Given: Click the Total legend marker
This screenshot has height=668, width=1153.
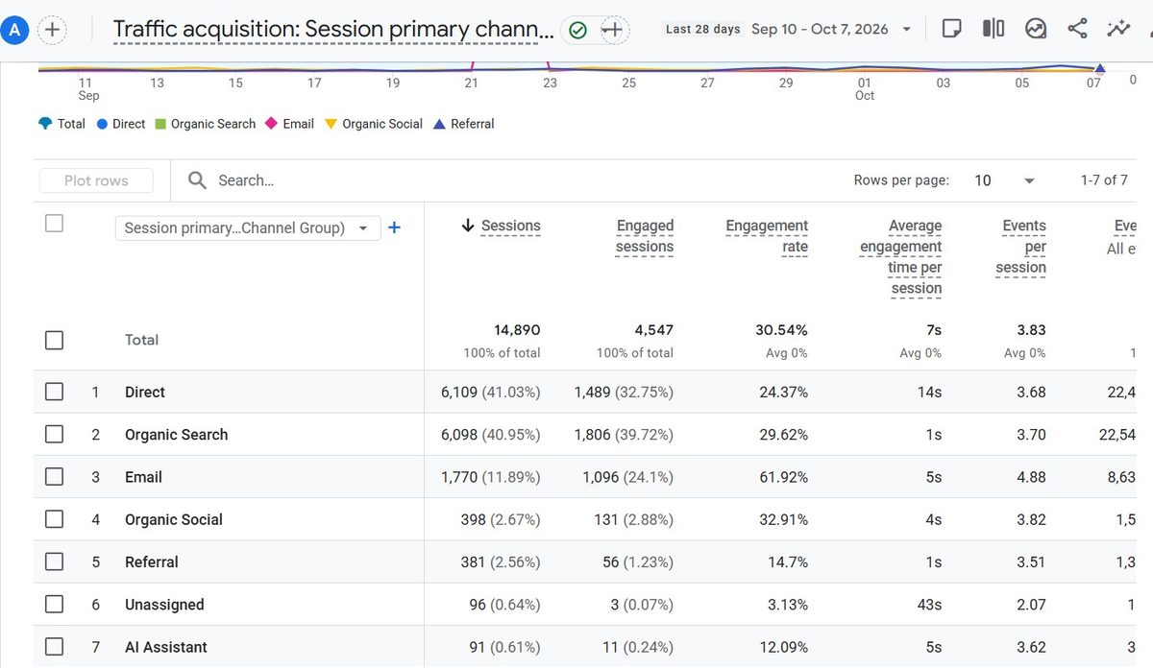Looking at the screenshot, I should click(x=45, y=124).
